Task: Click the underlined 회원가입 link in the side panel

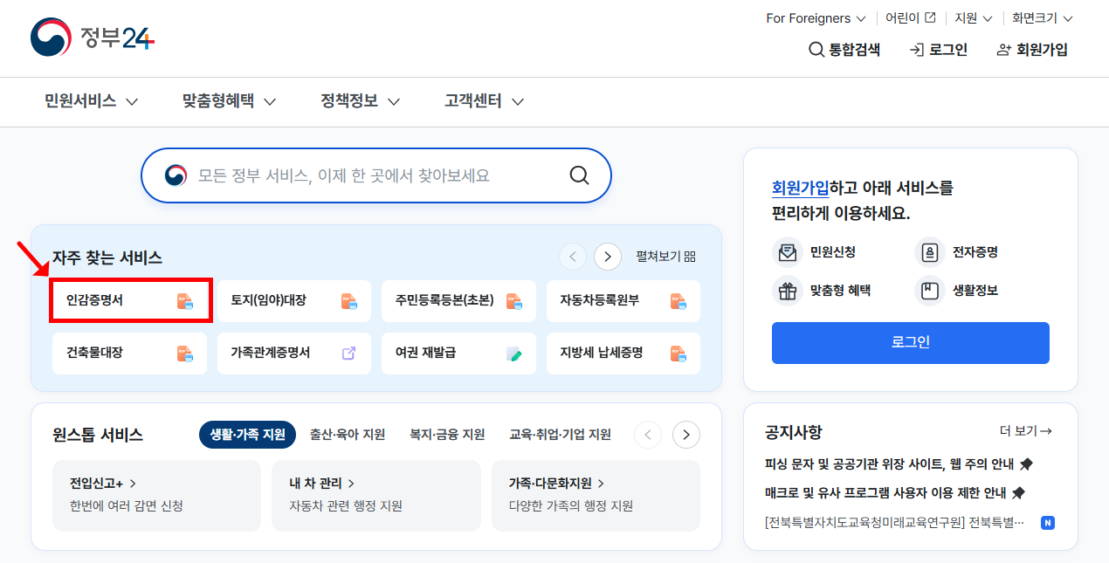Action: [x=800, y=188]
